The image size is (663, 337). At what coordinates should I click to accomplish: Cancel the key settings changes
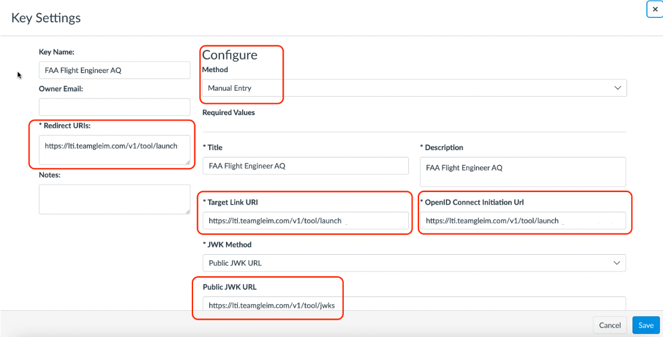pyautogui.click(x=610, y=325)
